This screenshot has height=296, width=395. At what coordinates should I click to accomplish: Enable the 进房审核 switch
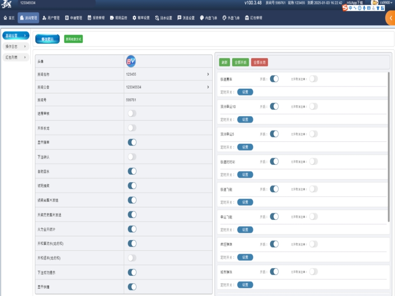coord(132,113)
